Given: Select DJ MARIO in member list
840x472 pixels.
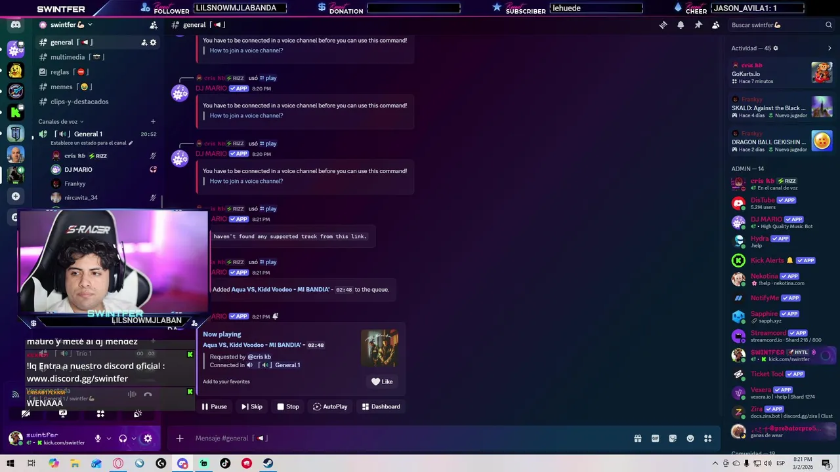Looking at the screenshot, I should (782, 222).
